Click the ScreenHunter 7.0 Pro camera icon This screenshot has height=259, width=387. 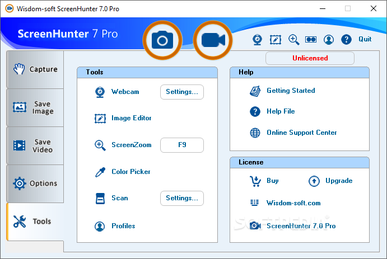click(255, 225)
